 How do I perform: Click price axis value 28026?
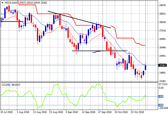[162, 22]
